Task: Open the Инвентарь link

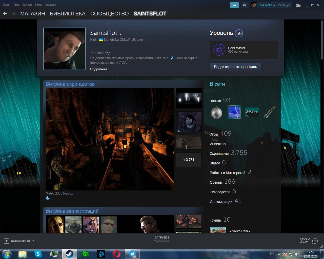Action: [218, 144]
